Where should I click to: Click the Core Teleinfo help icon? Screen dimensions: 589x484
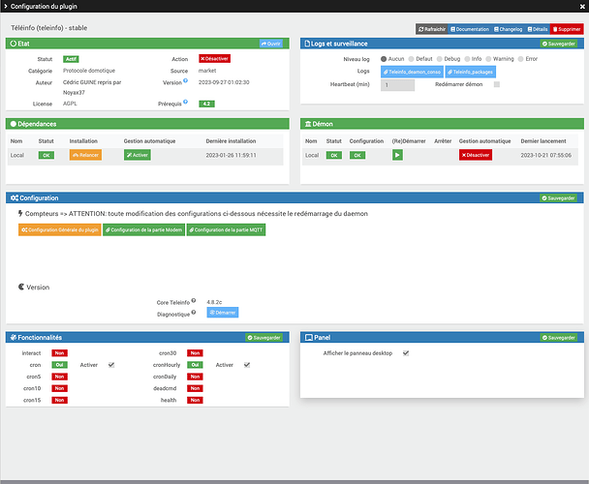193,301
